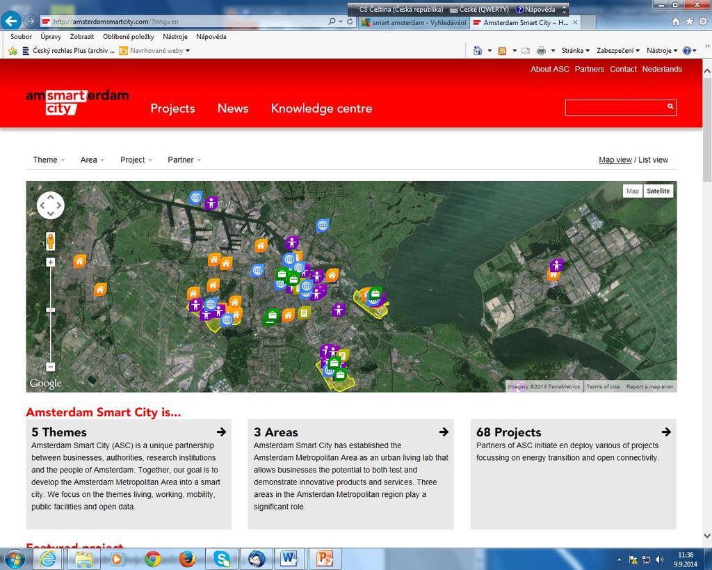712x570 pixels.
Task: Click the Read mail envelope icon
Action: pyautogui.click(x=526, y=51)
